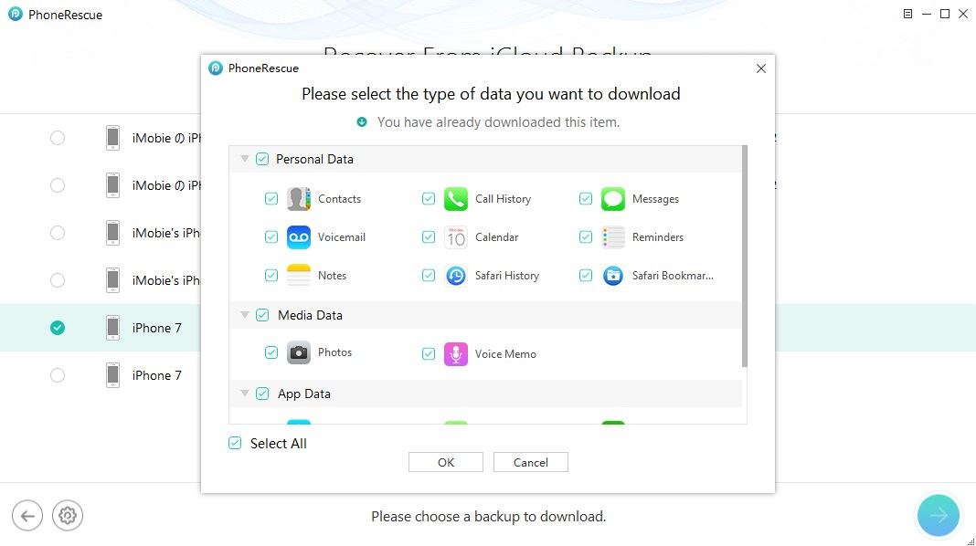Select the unchecked iPhone 7 backup radio button
The height and width of the screenshot is (546, 976).
(x=58, y=375)
